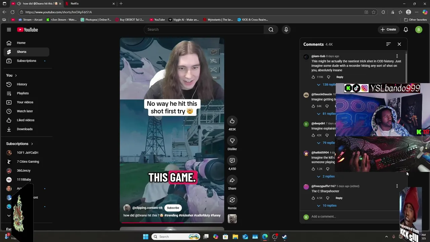This screenshot has height=242, width=430.
Task: Open @clipping.content-ttk channel link
Action: tap(147, 208)
